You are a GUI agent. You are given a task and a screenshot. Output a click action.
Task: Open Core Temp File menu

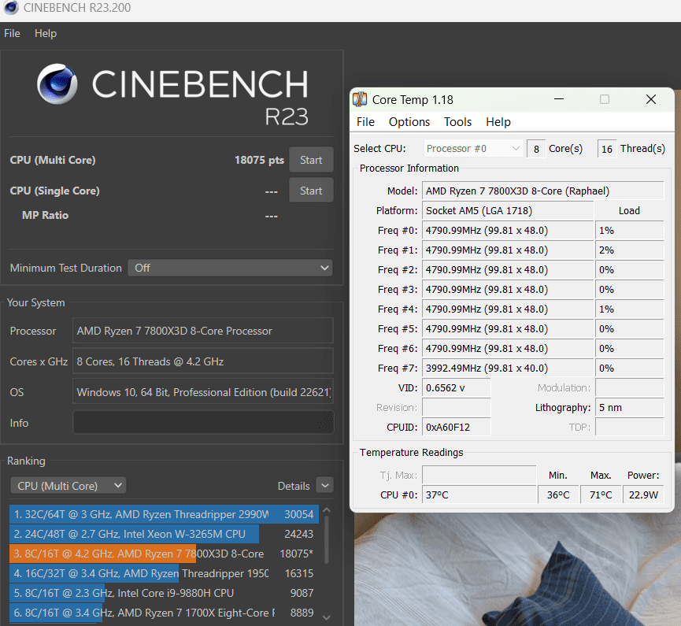pos(365,122)
